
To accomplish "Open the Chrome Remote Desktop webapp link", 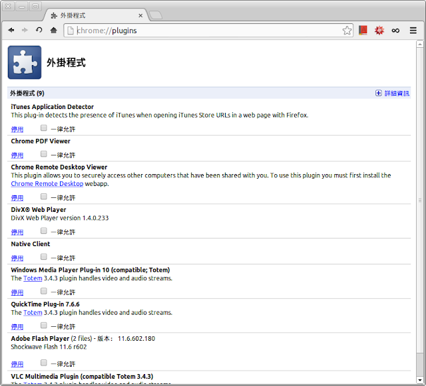I will click(47, 183).
